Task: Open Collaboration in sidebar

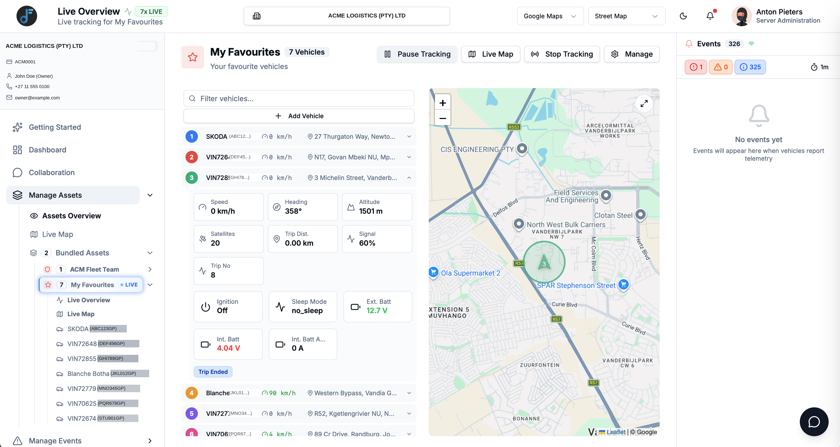Action: point(52,172)
